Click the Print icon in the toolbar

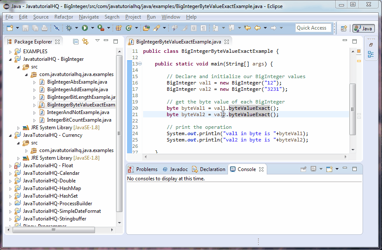[44, 27]
